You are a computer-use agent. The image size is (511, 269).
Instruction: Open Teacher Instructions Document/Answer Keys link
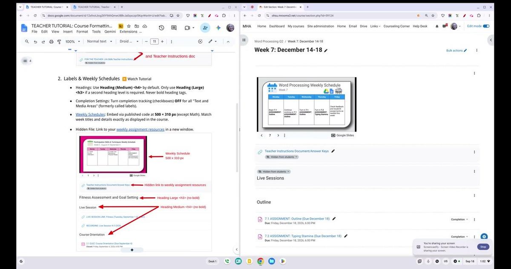(x=297, y=151)
